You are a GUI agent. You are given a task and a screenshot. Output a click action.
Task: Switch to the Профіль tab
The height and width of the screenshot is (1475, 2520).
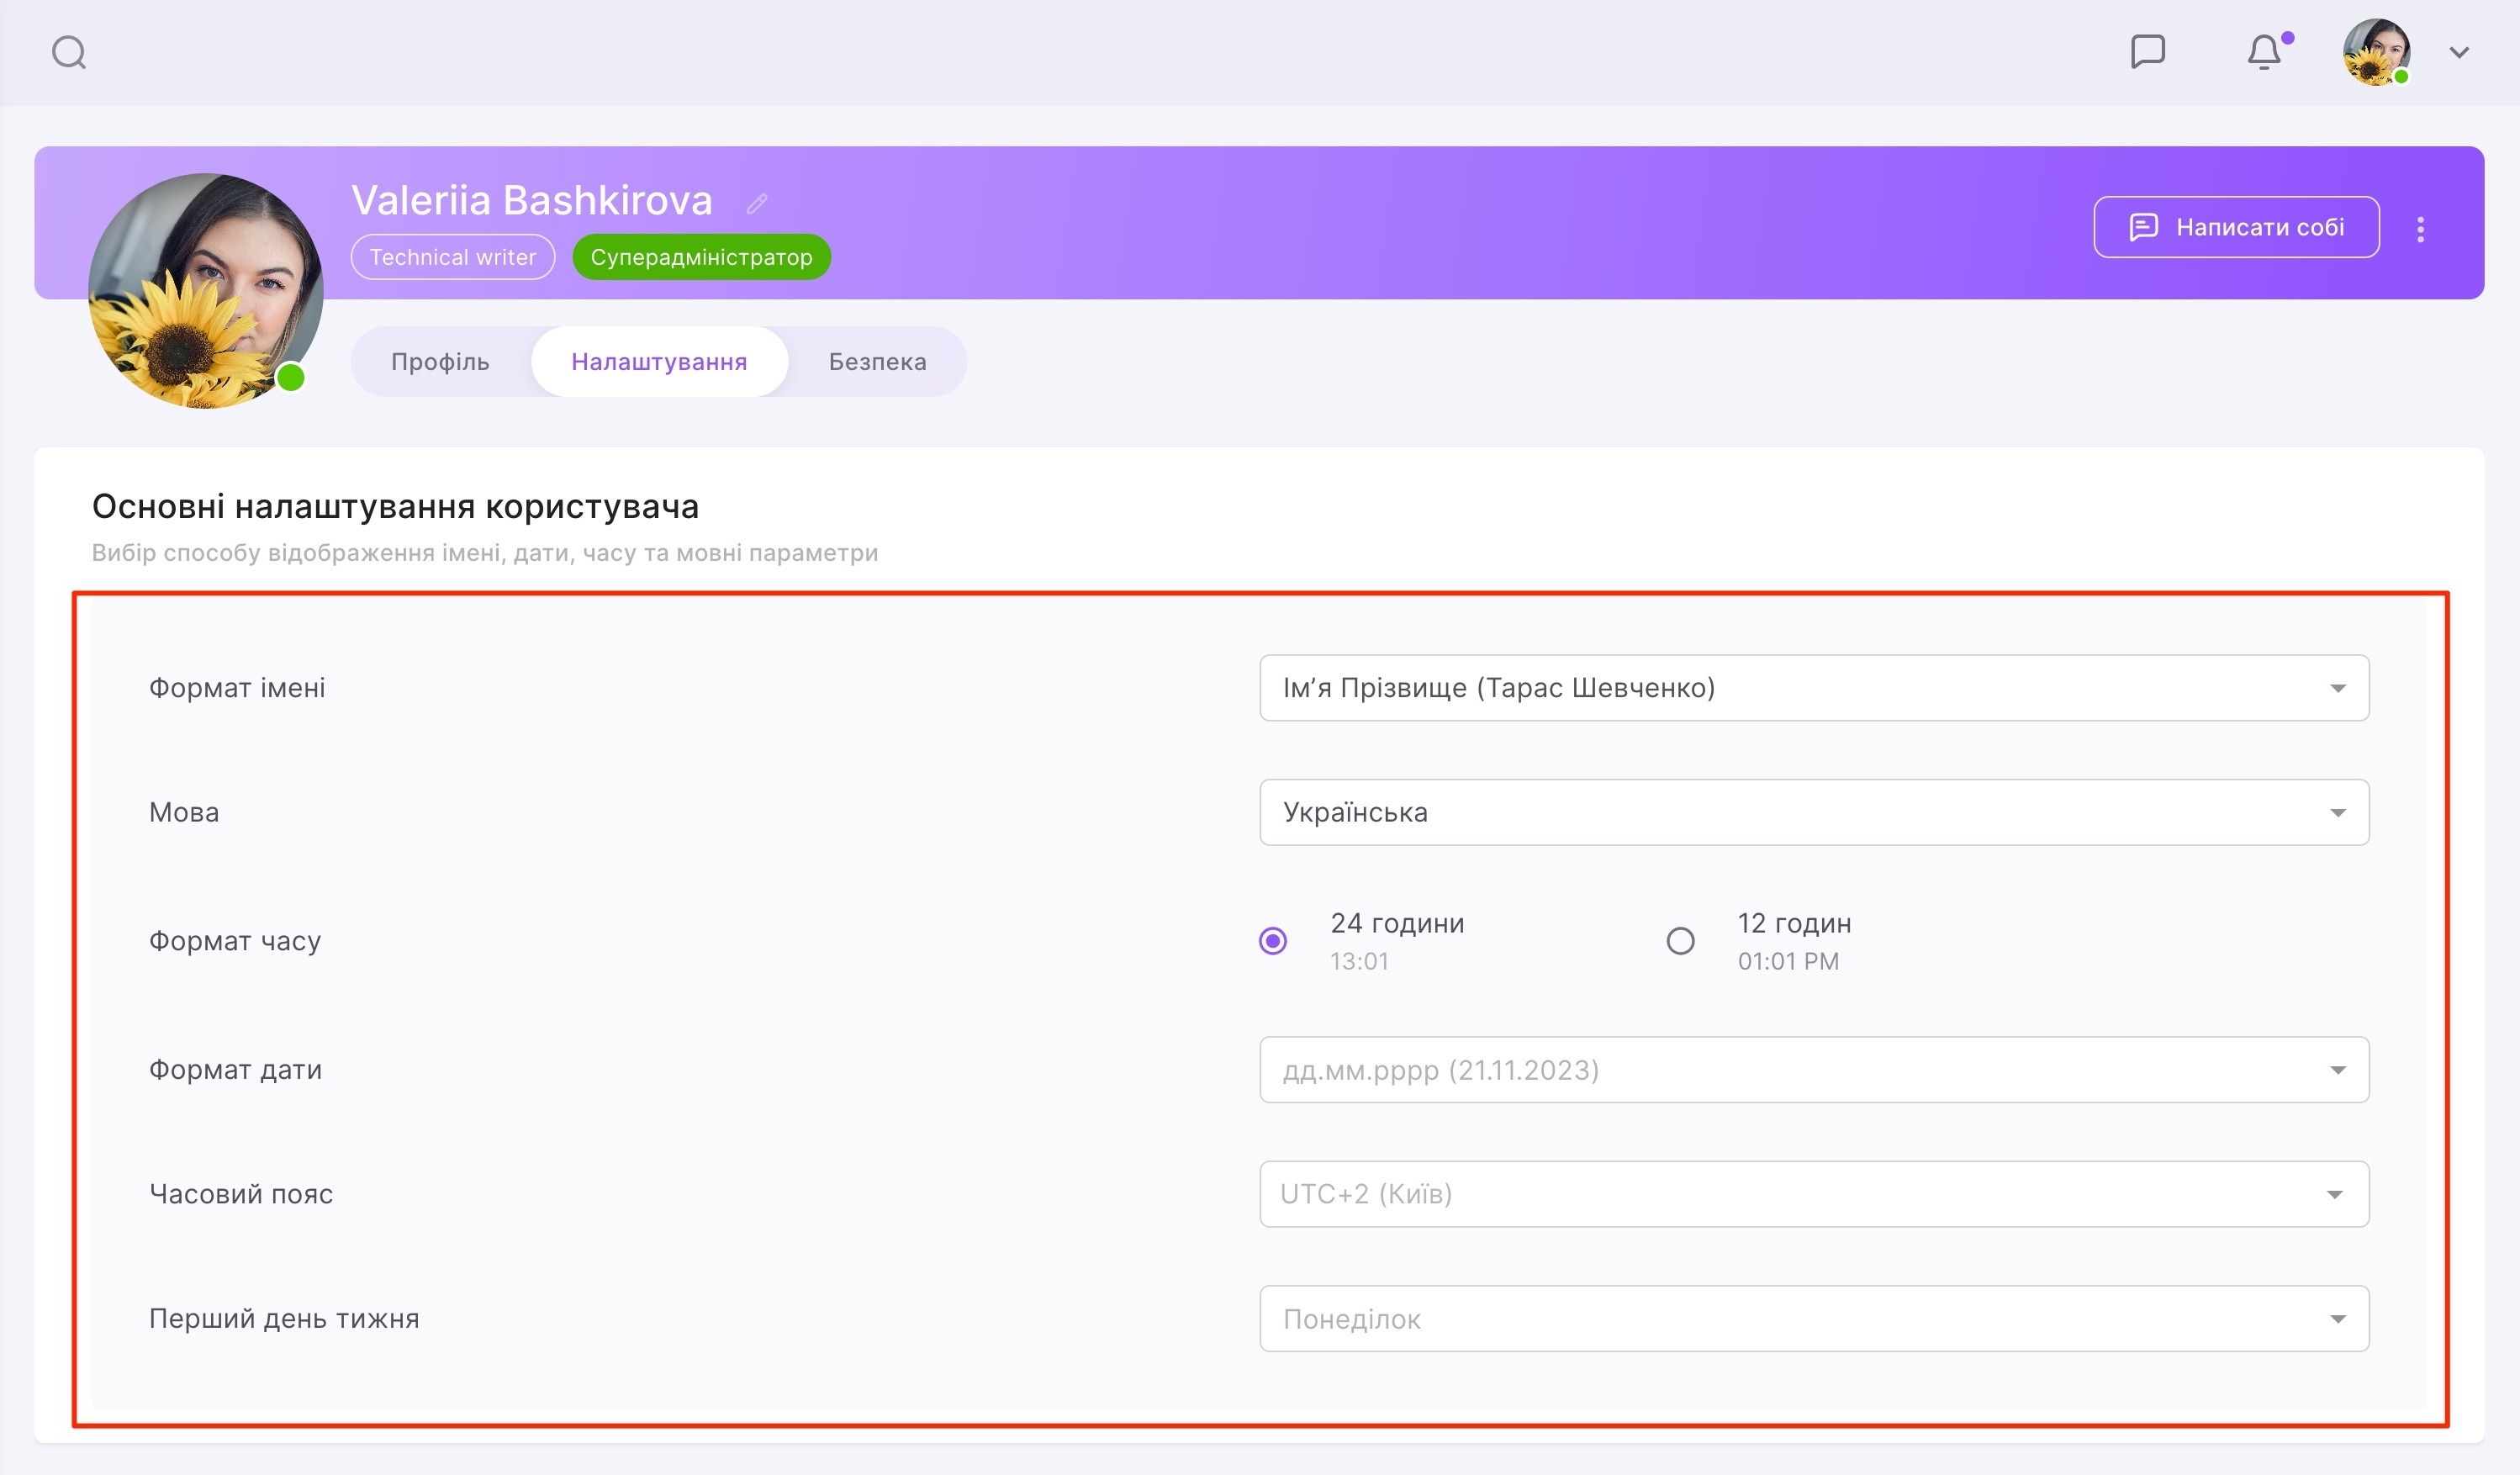pyautogui.click(x=440, y=362)
